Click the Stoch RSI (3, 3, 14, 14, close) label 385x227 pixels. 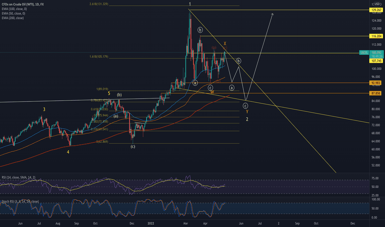pos(20,201)
